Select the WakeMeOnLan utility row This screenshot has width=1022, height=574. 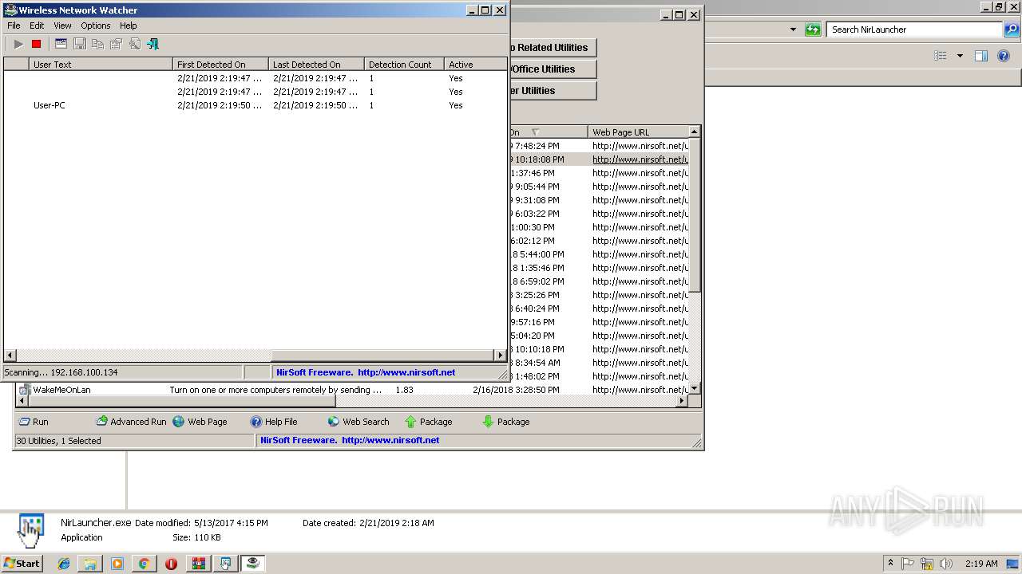351,390
